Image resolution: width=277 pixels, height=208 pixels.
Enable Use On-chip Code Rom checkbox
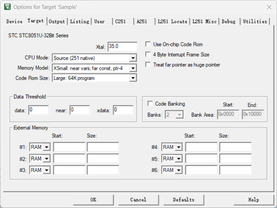point(148,44)
